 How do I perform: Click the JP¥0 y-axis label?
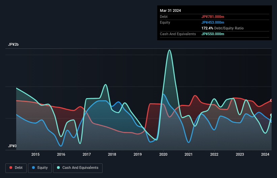point(12,146)
